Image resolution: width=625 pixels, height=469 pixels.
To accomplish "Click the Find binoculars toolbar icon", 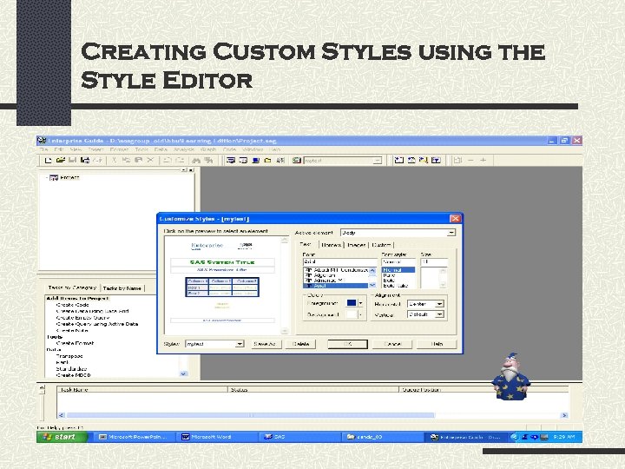I will [196, 161].
